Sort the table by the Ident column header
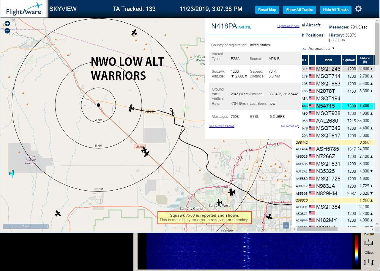Screen dimensions: 380x271 (x=328, y=60)
